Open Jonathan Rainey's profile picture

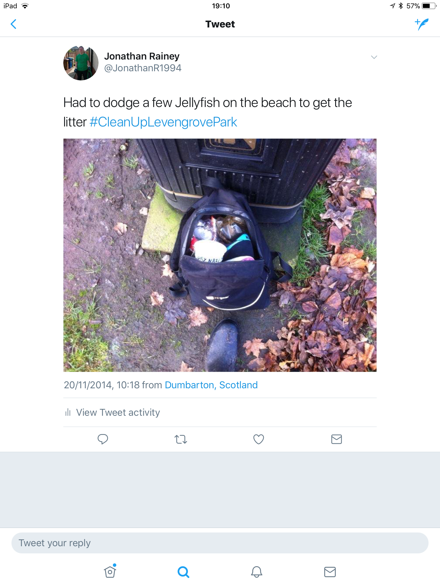(81, 63)
